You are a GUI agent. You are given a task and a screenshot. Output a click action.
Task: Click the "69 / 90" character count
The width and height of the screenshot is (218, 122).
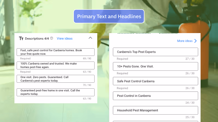tap(87, 59)
